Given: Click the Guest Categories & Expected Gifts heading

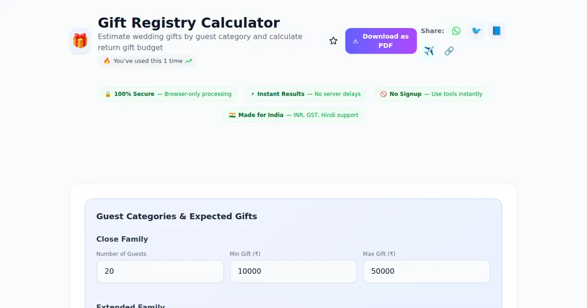Looking at the screenshot, I should click(x=177, y=216).
